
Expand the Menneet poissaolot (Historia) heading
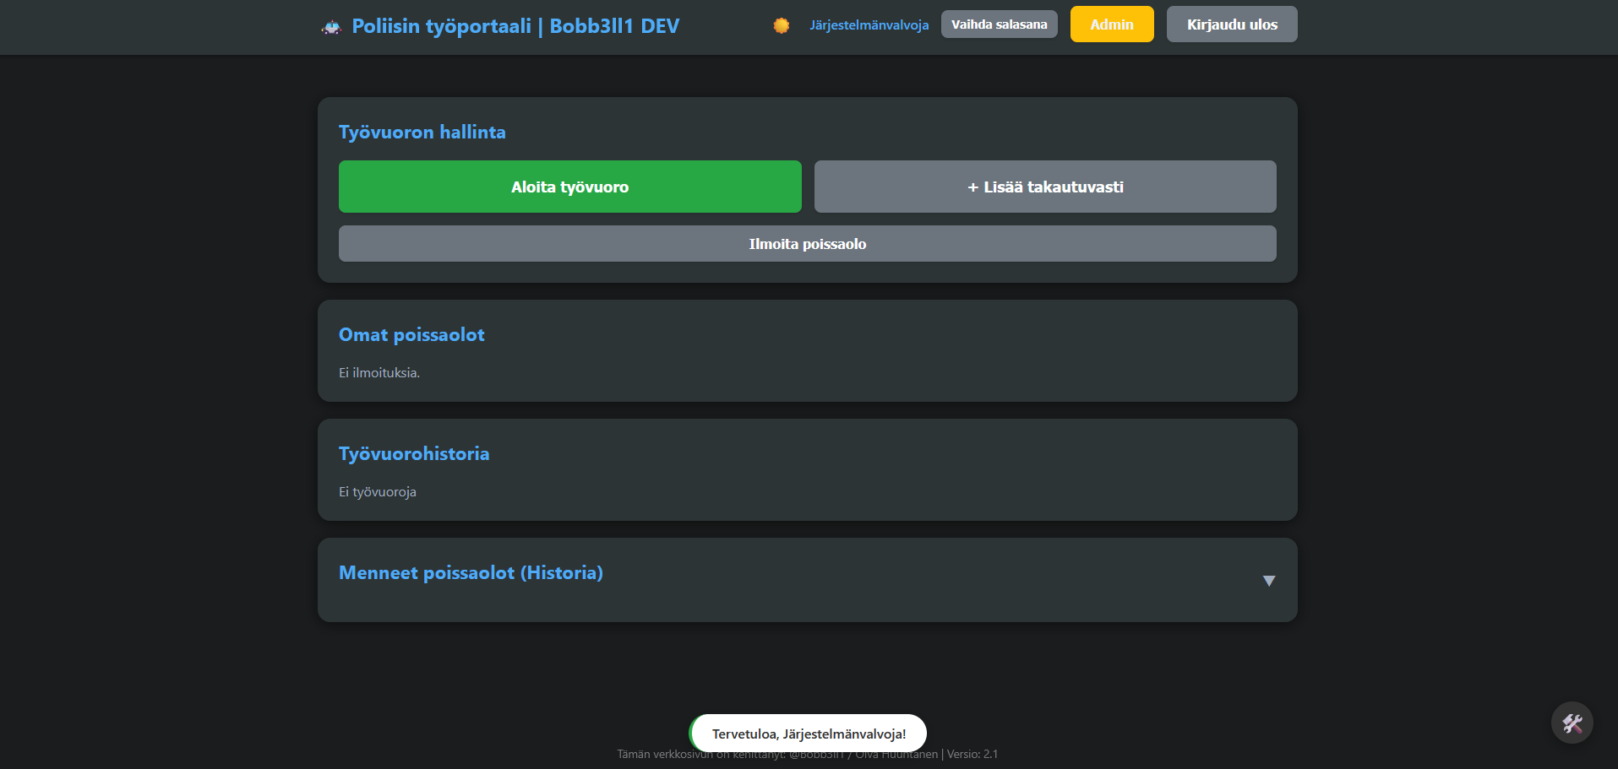pyautogui.click(x=471, y=572)
